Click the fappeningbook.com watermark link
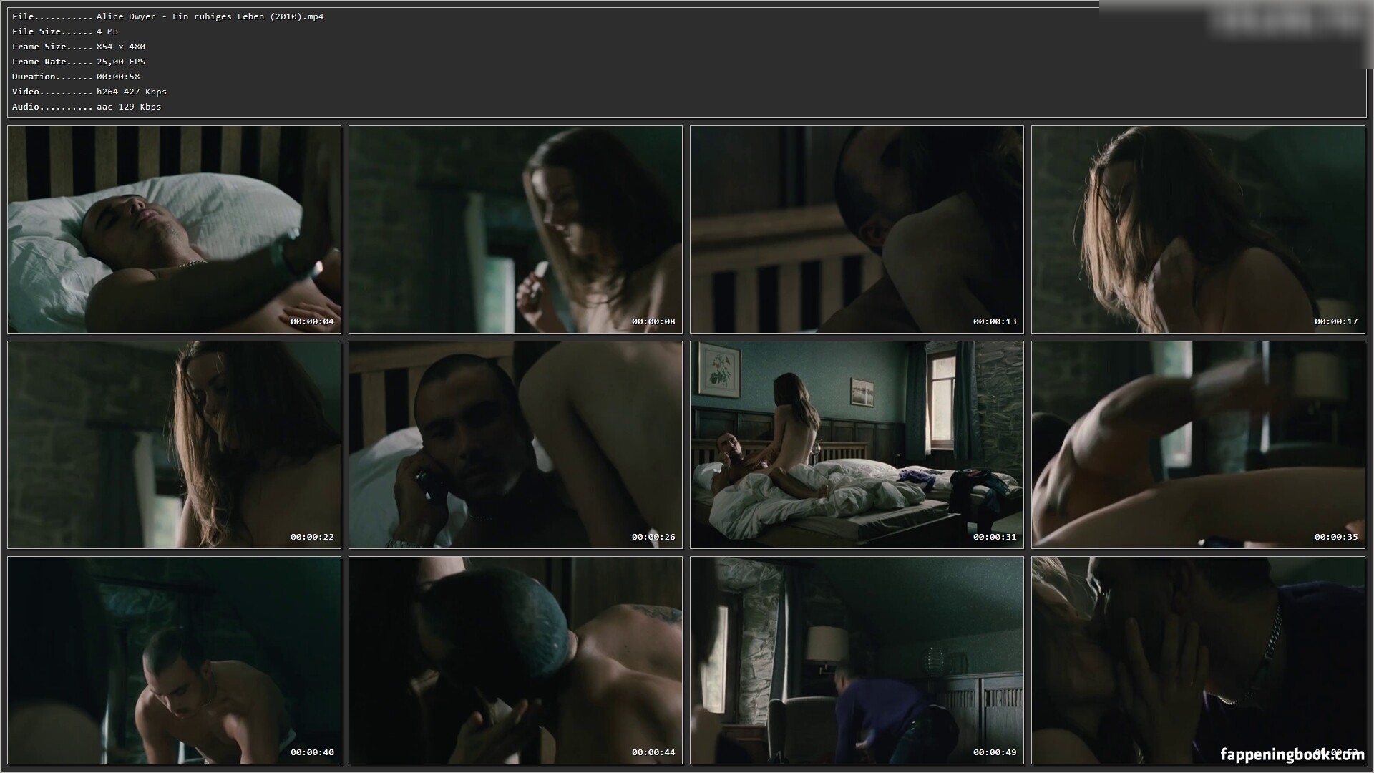 pos(1292,754)
